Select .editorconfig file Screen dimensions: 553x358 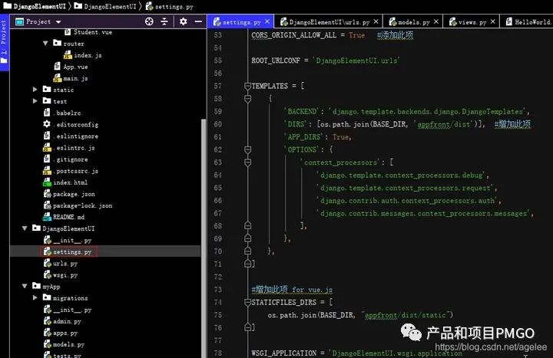pyautogui.click(x=71, y=124)
